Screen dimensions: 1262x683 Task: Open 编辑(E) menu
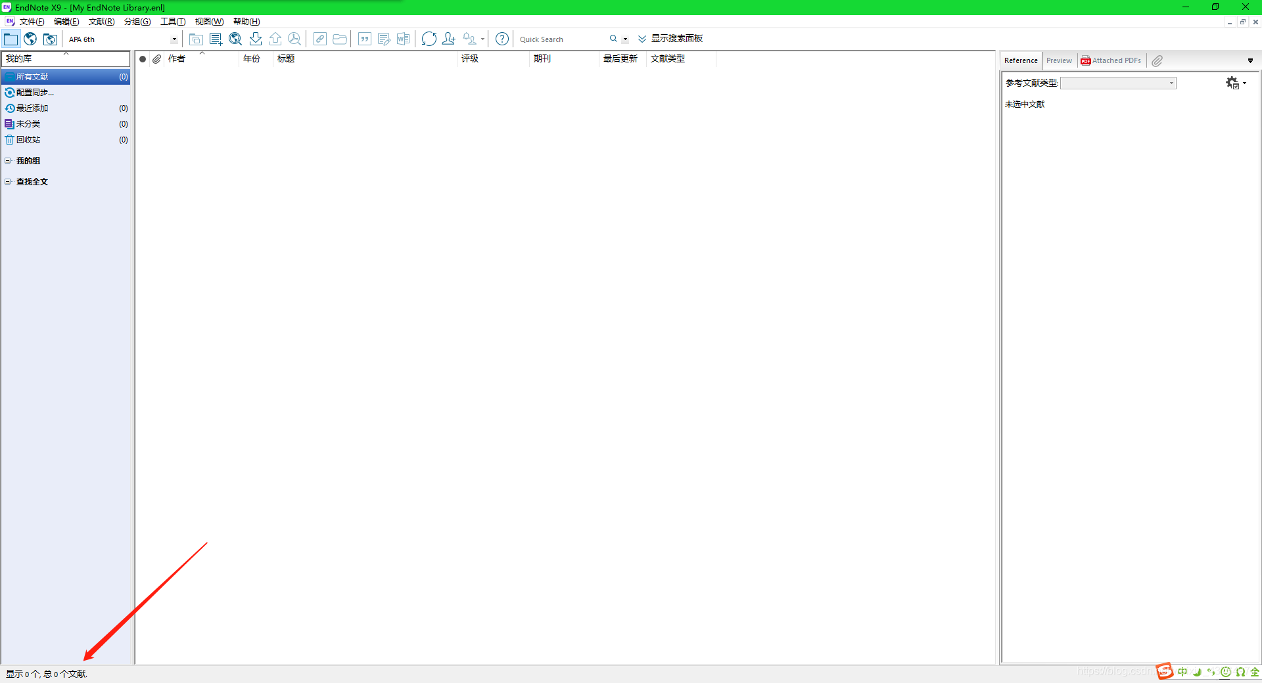click(66, 22)
